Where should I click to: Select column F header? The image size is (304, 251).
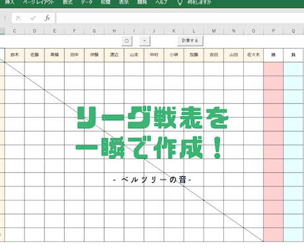(74, 31)
